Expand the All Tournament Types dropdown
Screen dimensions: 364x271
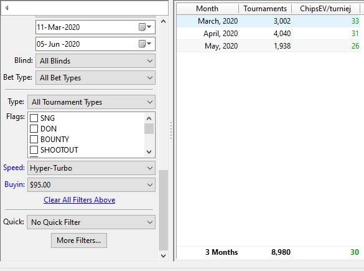(91, 102)
